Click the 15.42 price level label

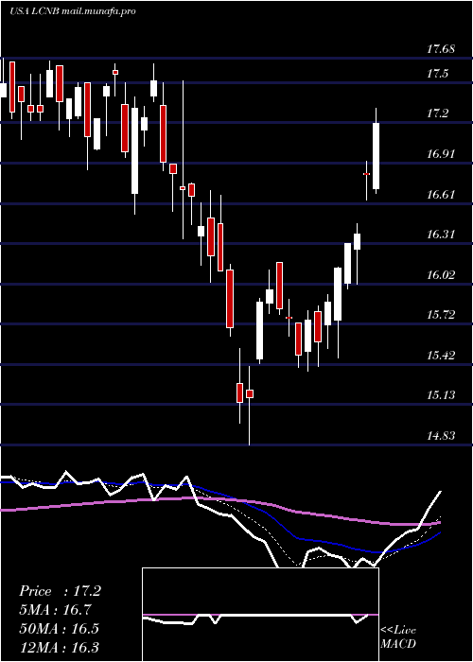441,355
